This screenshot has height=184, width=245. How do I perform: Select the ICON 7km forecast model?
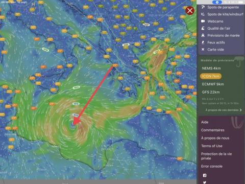coord(211,76)
